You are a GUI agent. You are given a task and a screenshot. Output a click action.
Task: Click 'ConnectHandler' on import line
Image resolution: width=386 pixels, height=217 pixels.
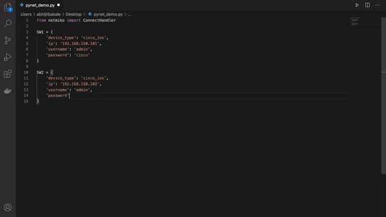tap(99, 20)
